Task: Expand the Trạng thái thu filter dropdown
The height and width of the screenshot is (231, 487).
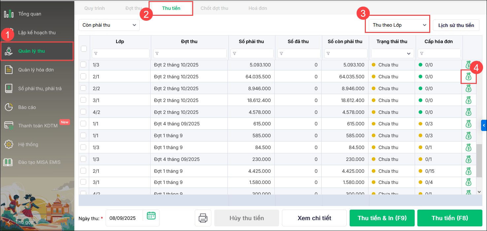Action: (392, 53)
